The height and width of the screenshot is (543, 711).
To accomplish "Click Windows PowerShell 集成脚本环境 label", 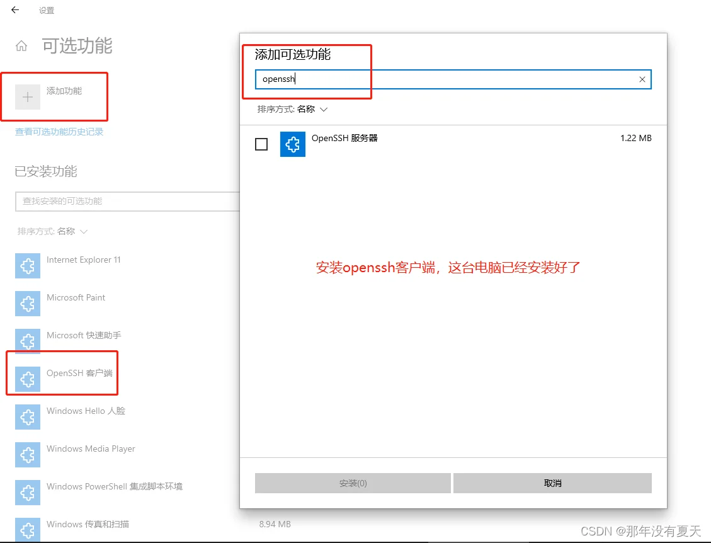I will [114, 486].
